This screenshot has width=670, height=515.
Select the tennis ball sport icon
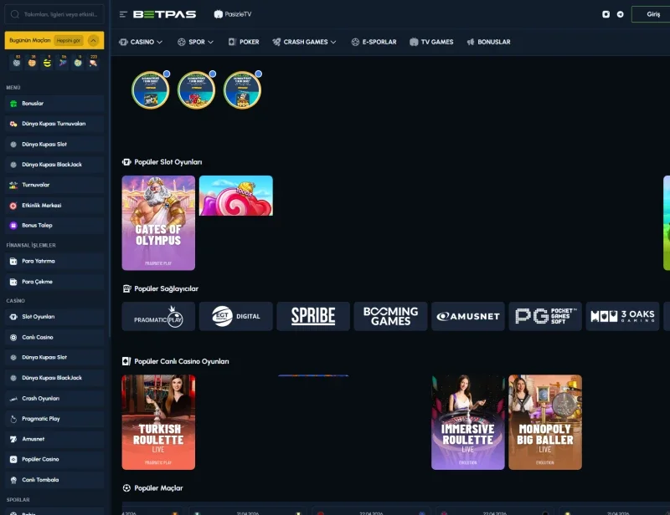click(48, 63)
